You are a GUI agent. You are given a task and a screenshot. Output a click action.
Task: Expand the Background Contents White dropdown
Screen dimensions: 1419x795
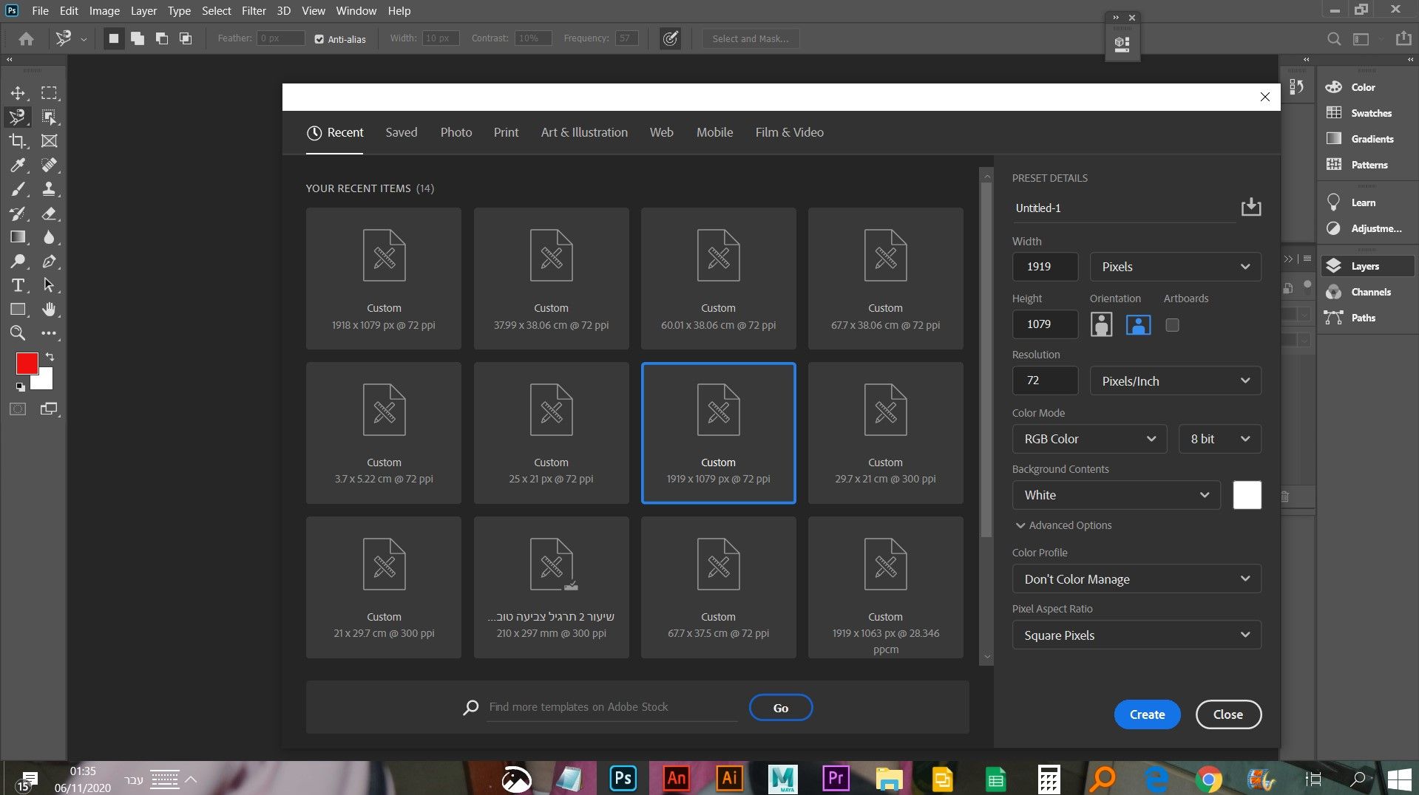pyautogui.click(x=1116, y=495)
